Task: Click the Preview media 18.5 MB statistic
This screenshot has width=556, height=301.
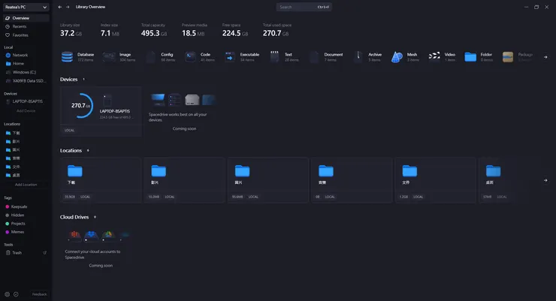Action: tap(195, 31)
